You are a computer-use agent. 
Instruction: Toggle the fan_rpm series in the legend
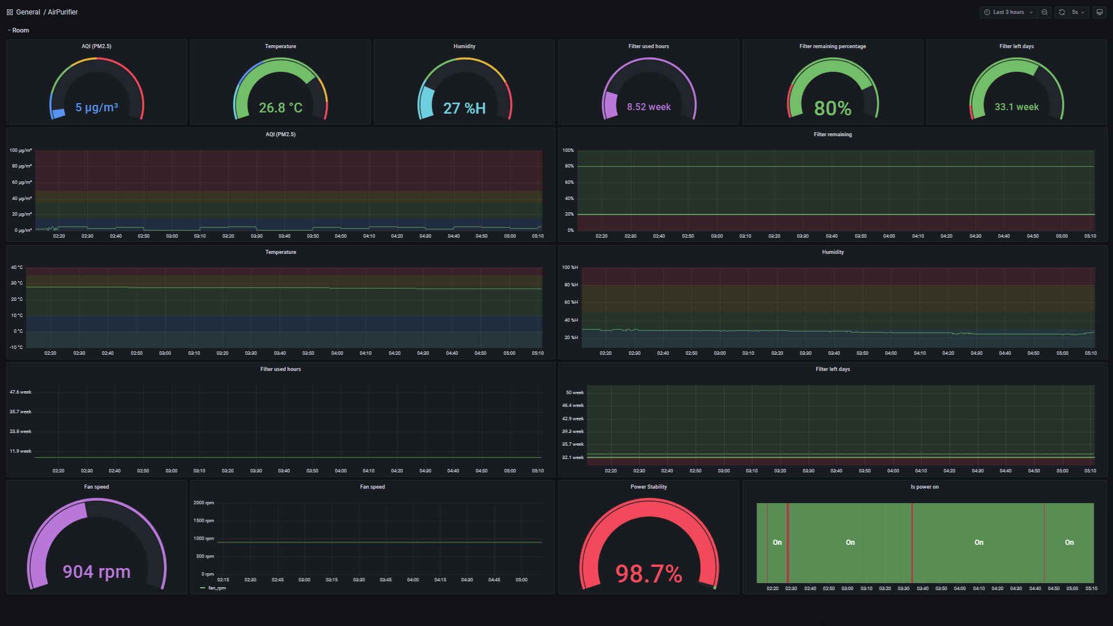pos(217,588)
